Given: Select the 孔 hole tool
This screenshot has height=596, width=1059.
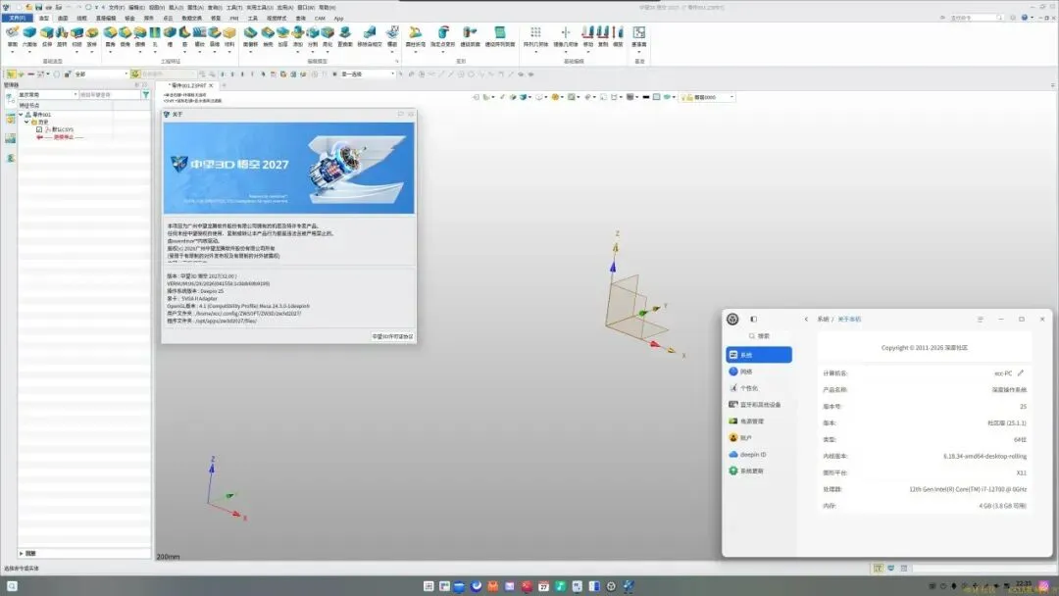Looking at the screenshot, I should coord(155,36).
